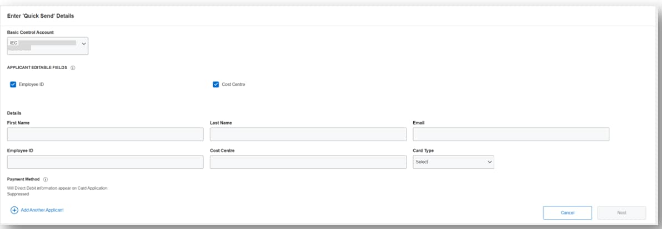Click the Employee ID text field under Details
662x229 pixels.
(x=106, y=162)
